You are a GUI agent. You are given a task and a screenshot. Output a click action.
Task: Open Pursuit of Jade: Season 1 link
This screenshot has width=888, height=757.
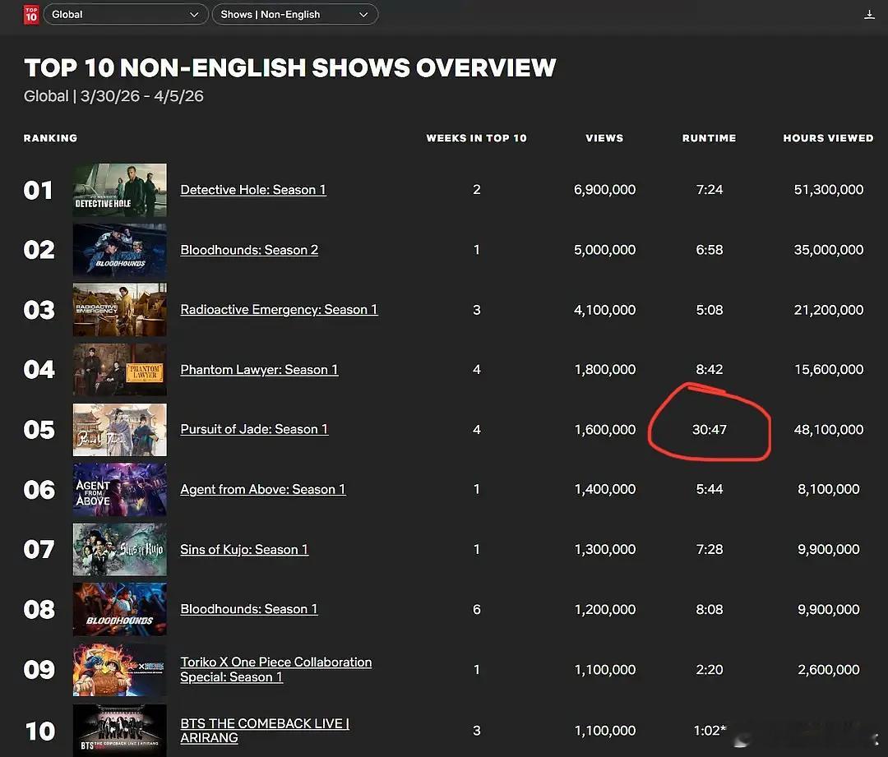point(254,429)
